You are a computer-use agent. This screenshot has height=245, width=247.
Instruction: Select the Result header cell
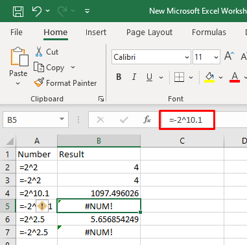[x=99, y=154]
